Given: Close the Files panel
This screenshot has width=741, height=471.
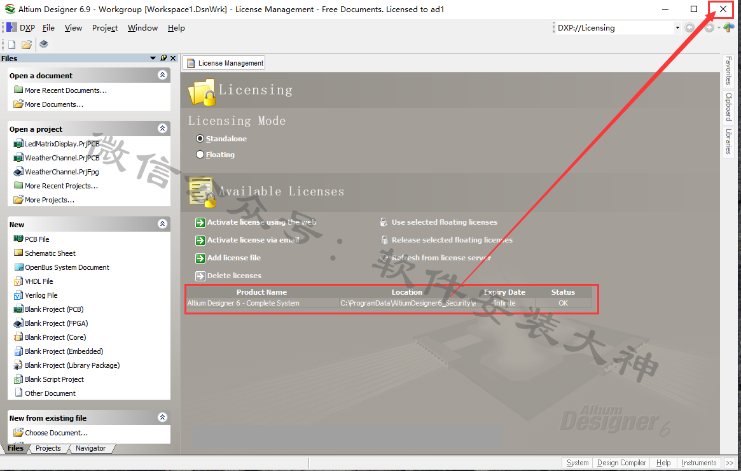Looking at the screenshot, I should click(173, 58).
